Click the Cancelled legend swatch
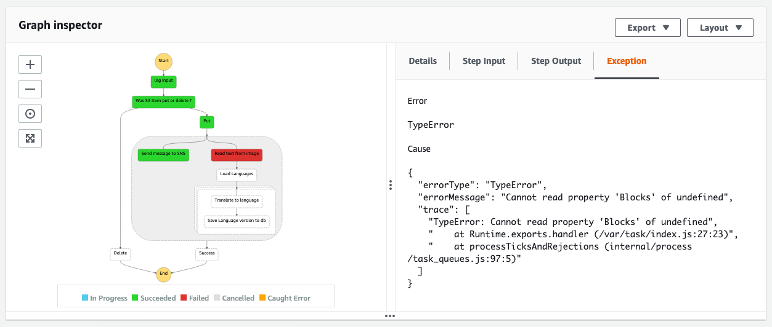The width and height of the screenshot is (772, 327). 217,298
